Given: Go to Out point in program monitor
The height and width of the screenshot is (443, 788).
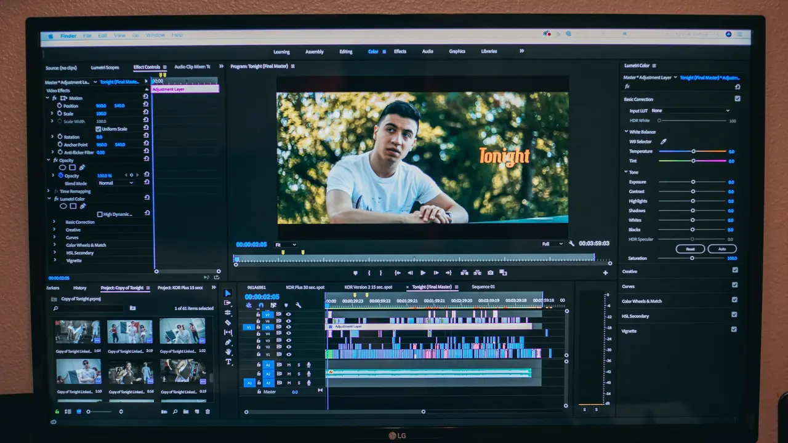Looking at the screenshot, I should click(448, 273).
